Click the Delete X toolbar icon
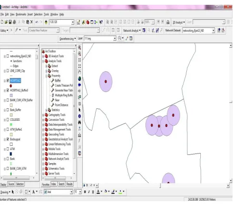The height and width of the screenshot is (205, 234). pos(32,22)
